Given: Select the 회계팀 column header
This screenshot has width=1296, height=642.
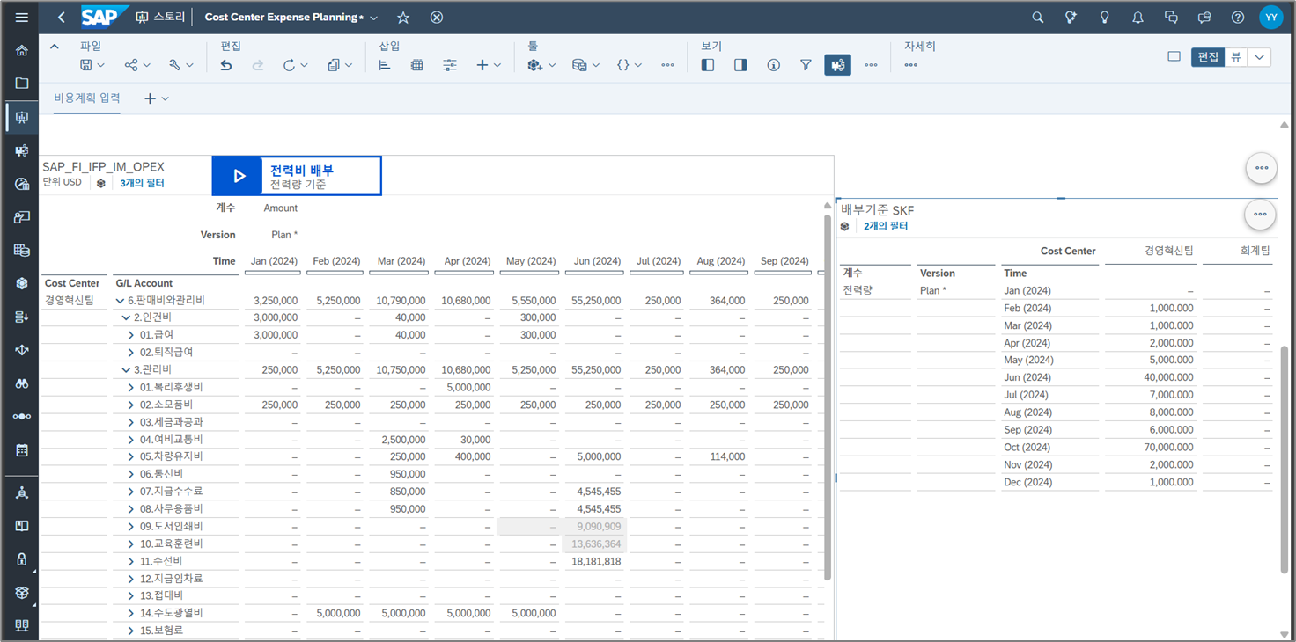Looking at the screenshot, I should pyautogui.click(x=1238, y=251).
